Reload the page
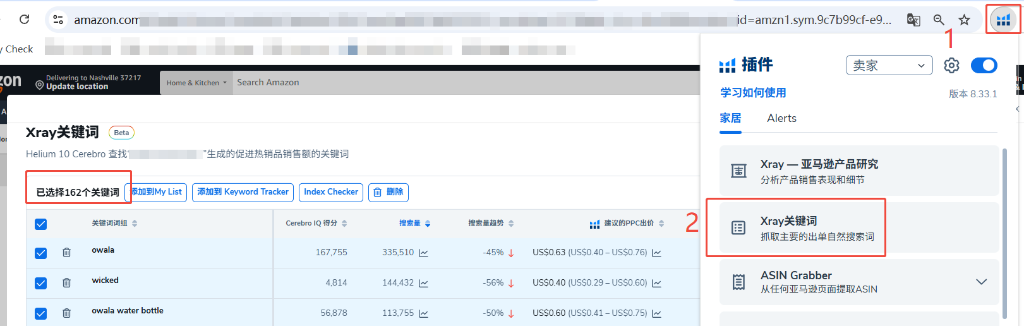Image resolution: width=1024 pixels, height=326 pixels. [24, 20]
